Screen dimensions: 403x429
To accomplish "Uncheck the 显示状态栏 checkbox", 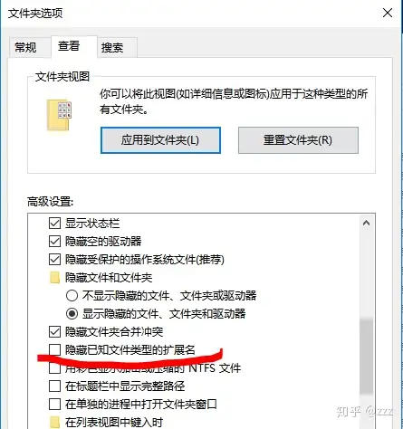I will coord(54,224).
